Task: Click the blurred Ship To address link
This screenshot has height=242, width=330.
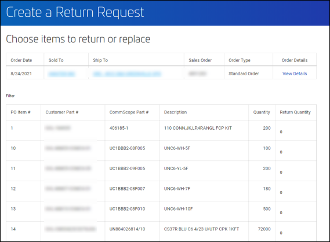Action: coord(127,74)
